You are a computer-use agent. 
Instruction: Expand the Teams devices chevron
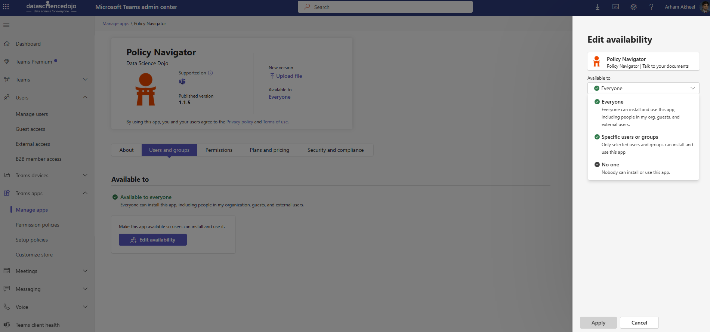coord(85,175)
